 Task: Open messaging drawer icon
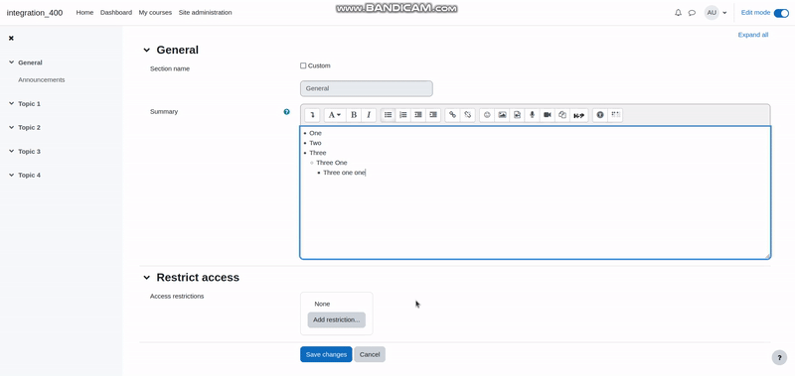692,13
